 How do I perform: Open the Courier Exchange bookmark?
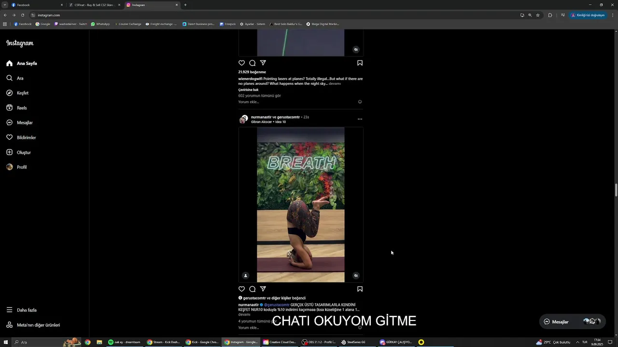[127, 24]
